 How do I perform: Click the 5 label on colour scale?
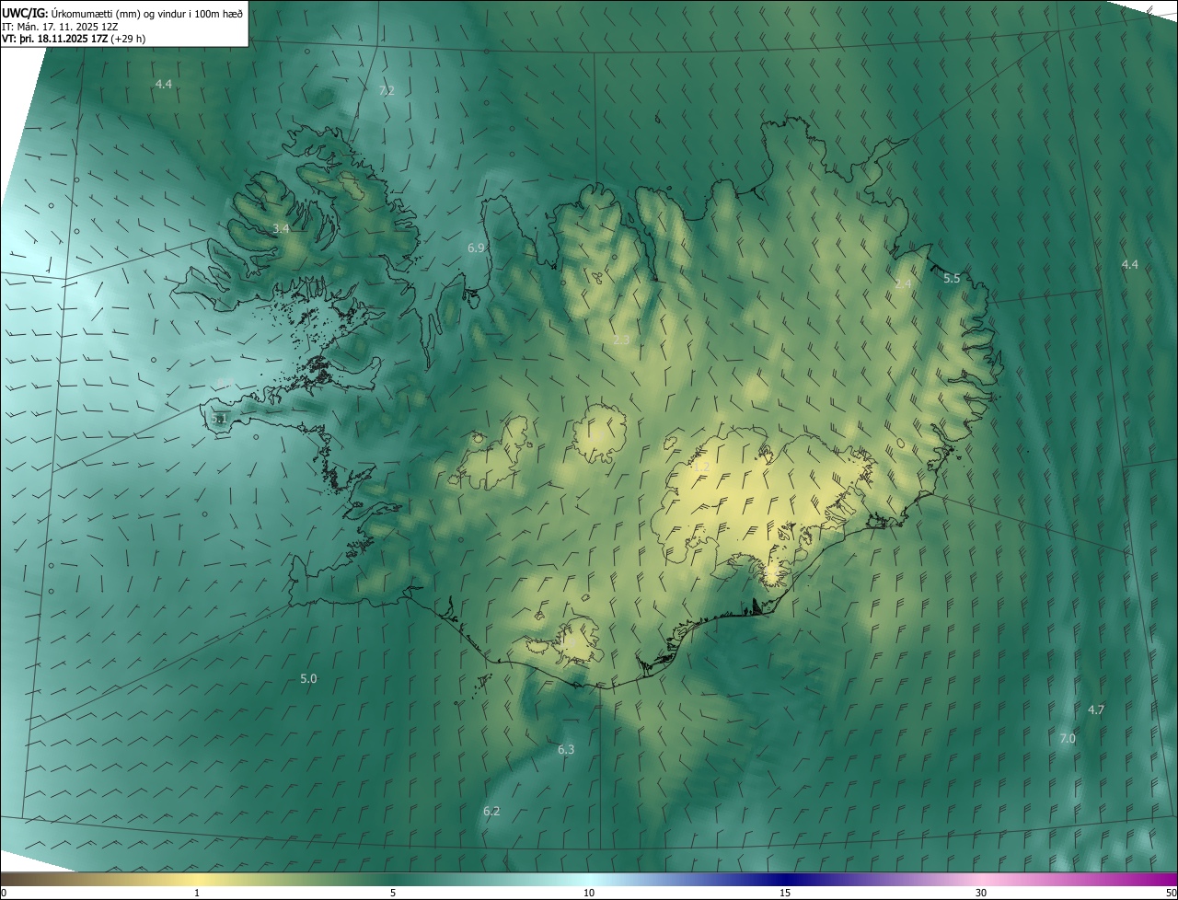click(393, 894)
